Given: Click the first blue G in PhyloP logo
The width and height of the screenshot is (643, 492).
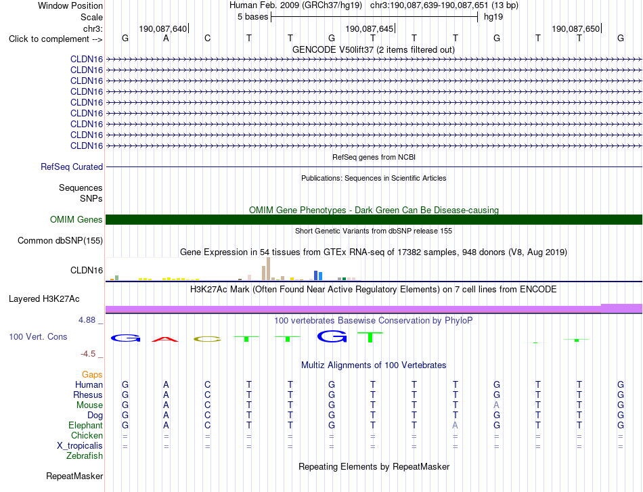Looking at the screenshot, I should tap(125, 338).
